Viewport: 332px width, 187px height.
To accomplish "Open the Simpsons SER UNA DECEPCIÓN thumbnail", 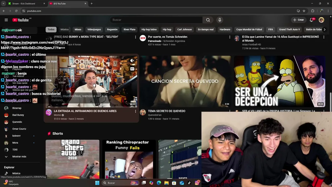I will [280, 81].
